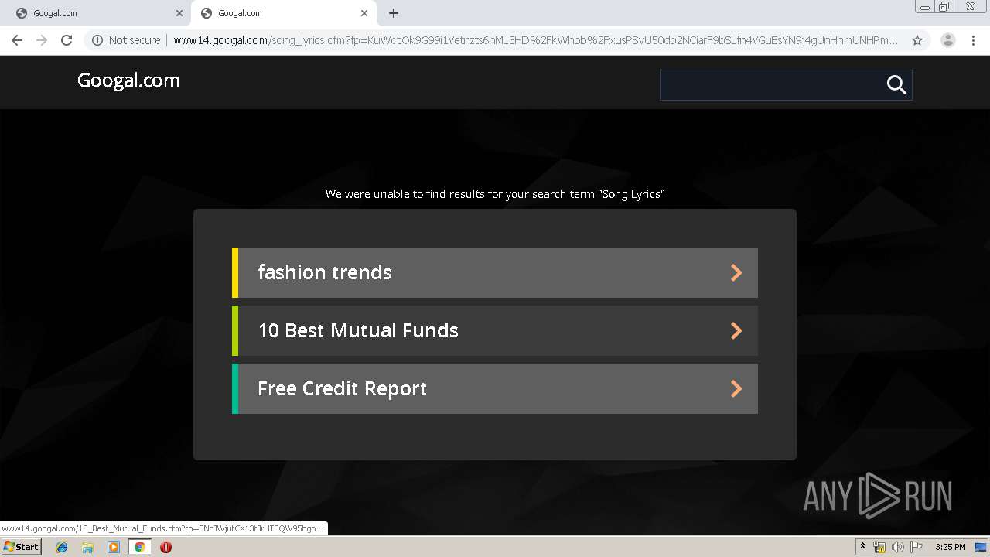Open the Not secure site info icon

click(97, 40)
